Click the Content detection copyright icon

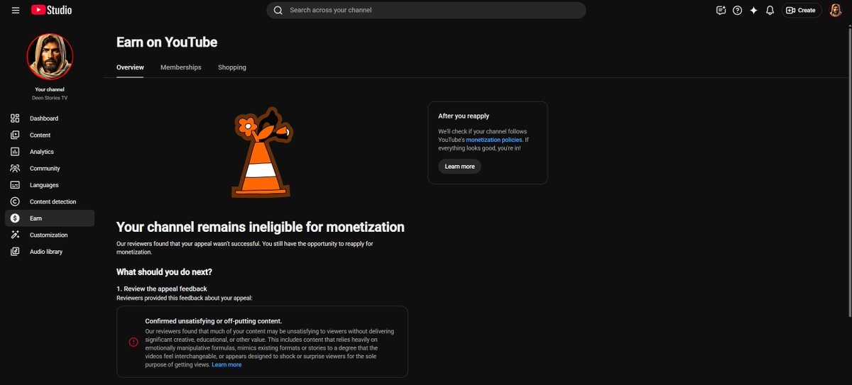[x=15, y=201]
